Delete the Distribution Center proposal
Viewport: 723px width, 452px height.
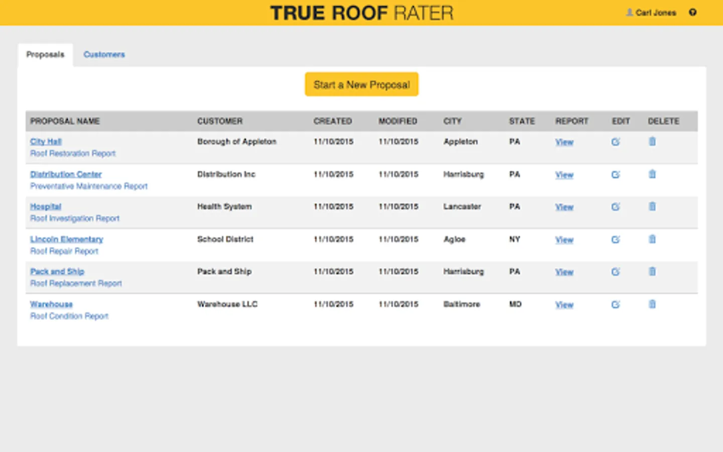click(x=652, y=174)
